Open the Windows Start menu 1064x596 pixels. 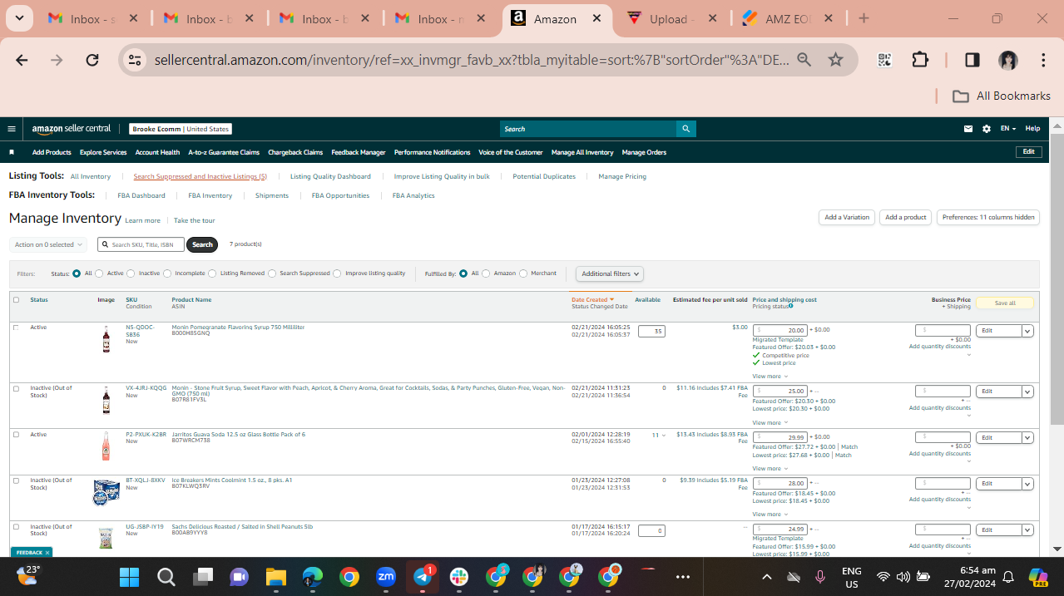[129, 577]
